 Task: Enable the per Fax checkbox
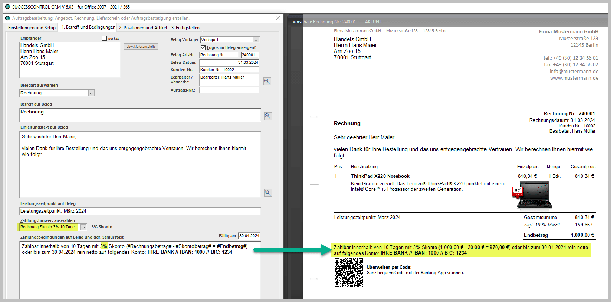105,38
